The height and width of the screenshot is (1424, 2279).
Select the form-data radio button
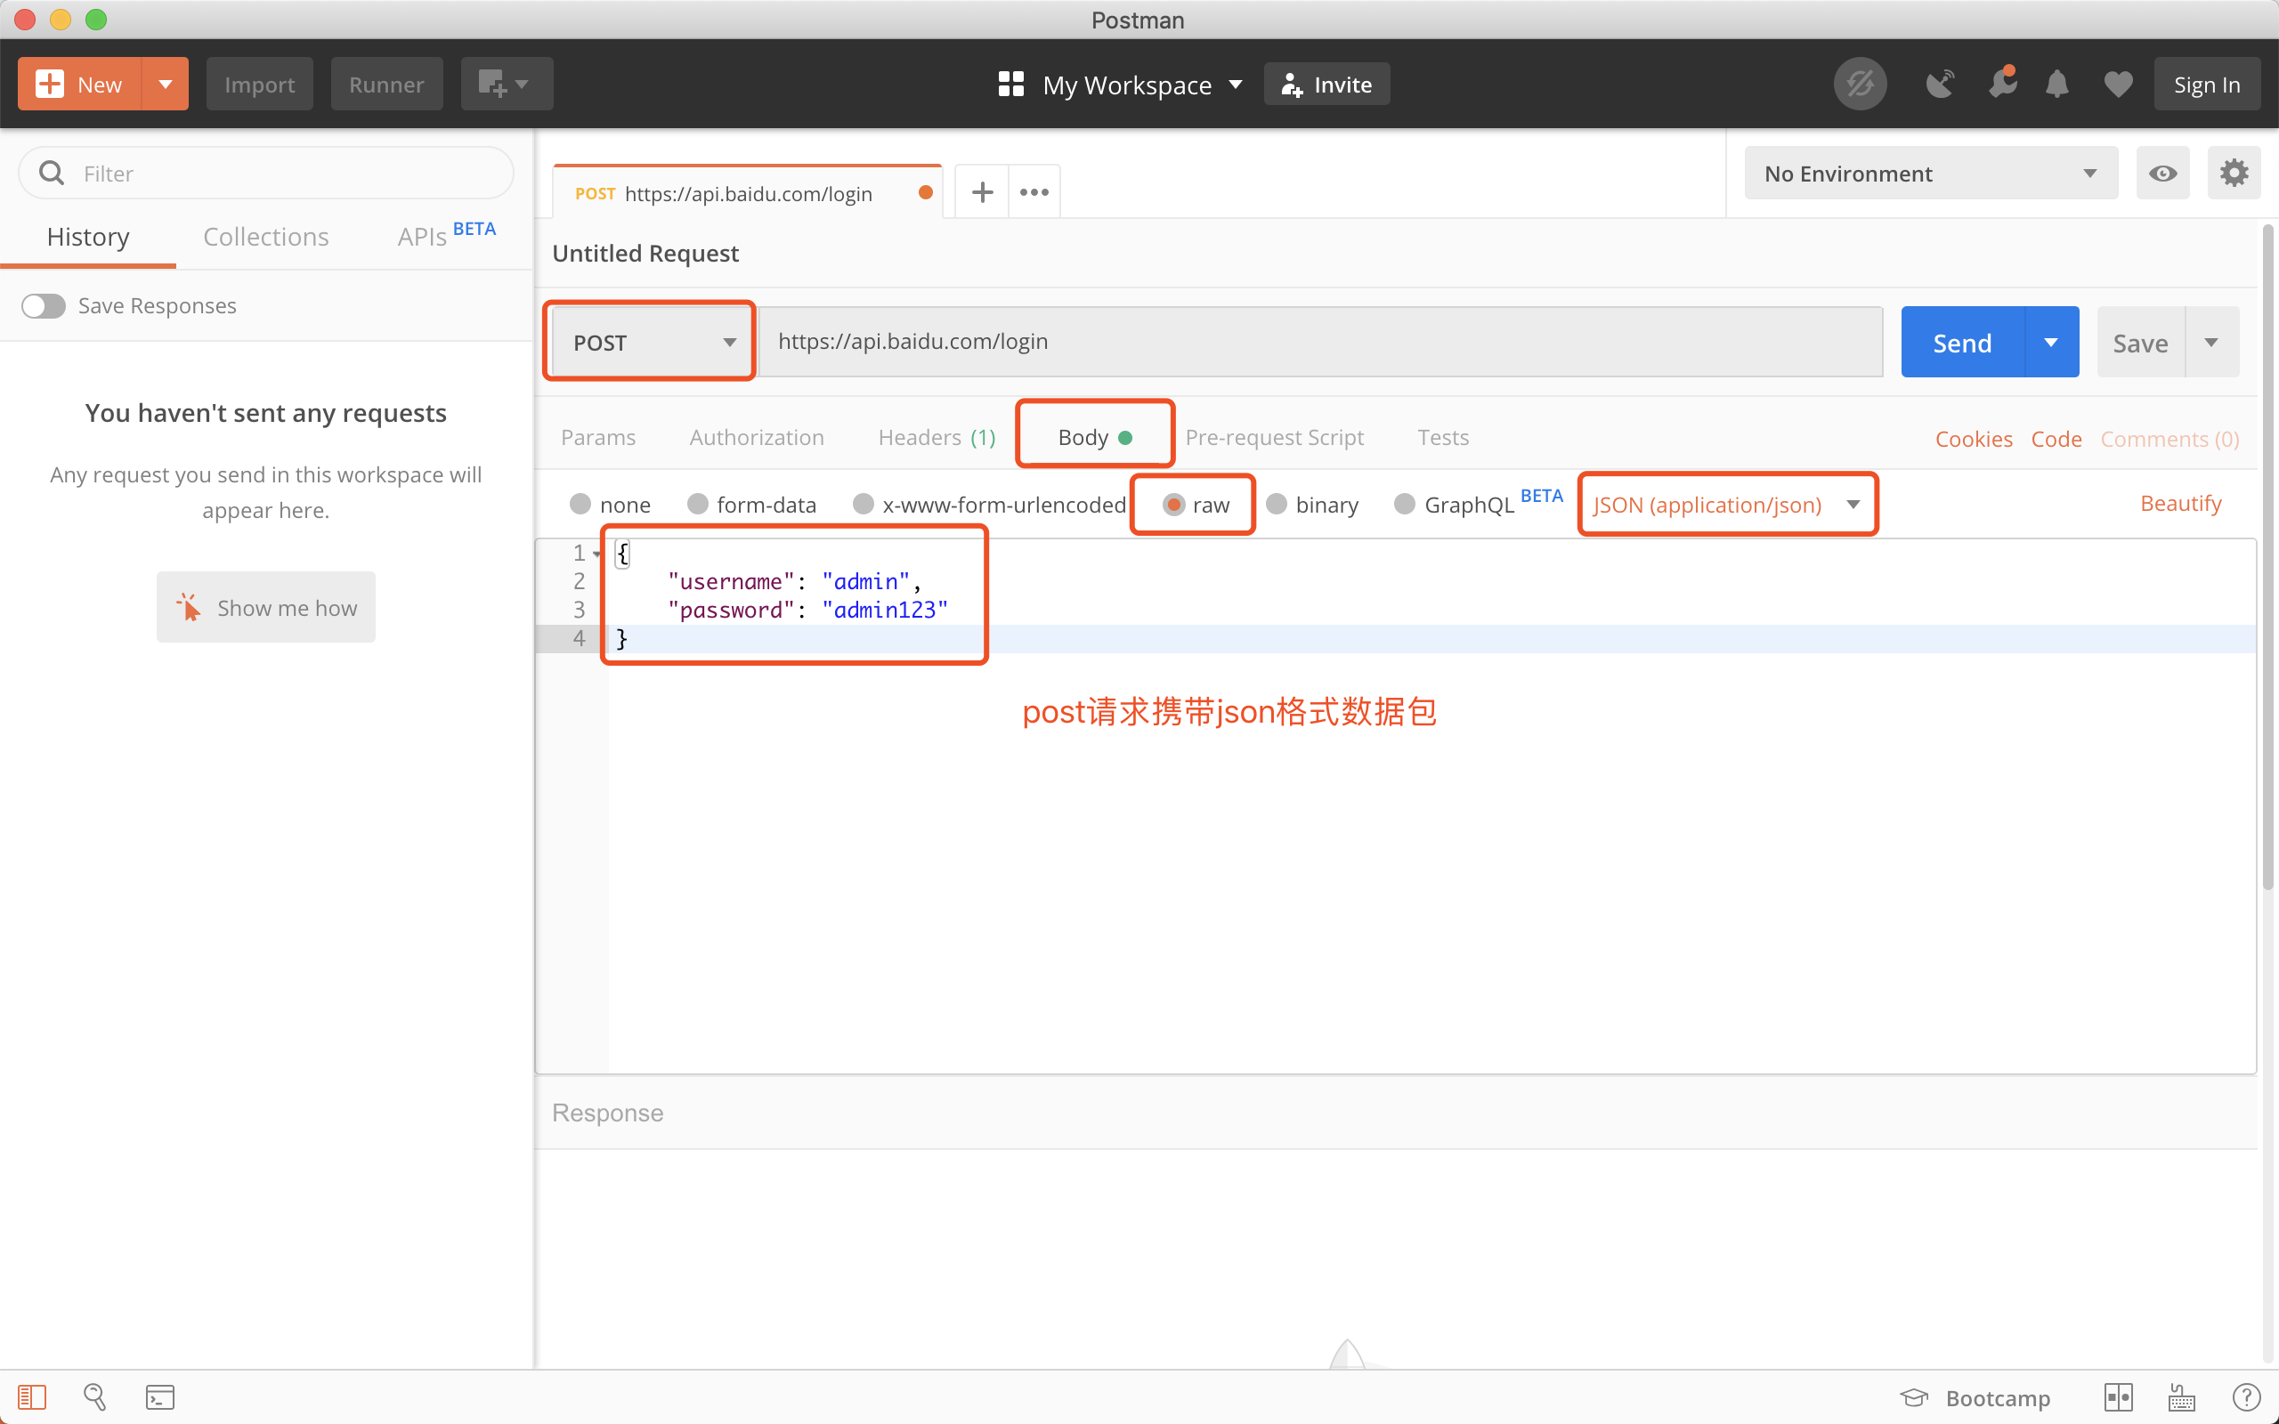697,504
